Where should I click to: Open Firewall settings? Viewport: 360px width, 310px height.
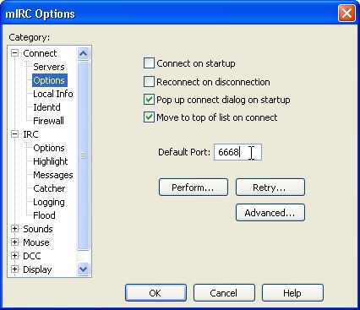point(48,121)
